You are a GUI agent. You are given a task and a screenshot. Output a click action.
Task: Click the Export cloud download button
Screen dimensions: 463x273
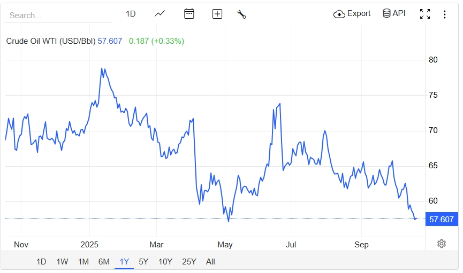[x=352, y=14]
